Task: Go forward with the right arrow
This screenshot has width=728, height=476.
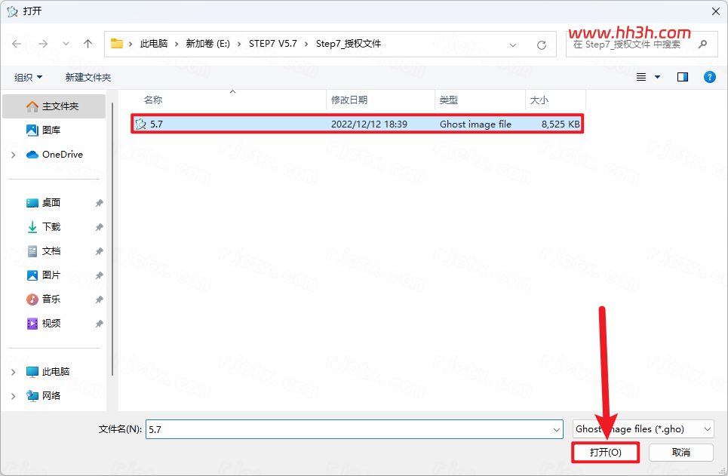Action: point(43,44)
